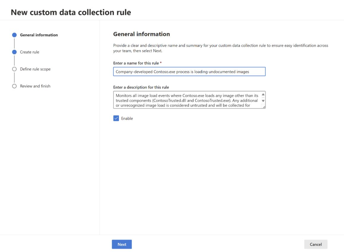Click the "New custom data collection rule" title
This screenshot has width=344, height=252.
(71, 13)
